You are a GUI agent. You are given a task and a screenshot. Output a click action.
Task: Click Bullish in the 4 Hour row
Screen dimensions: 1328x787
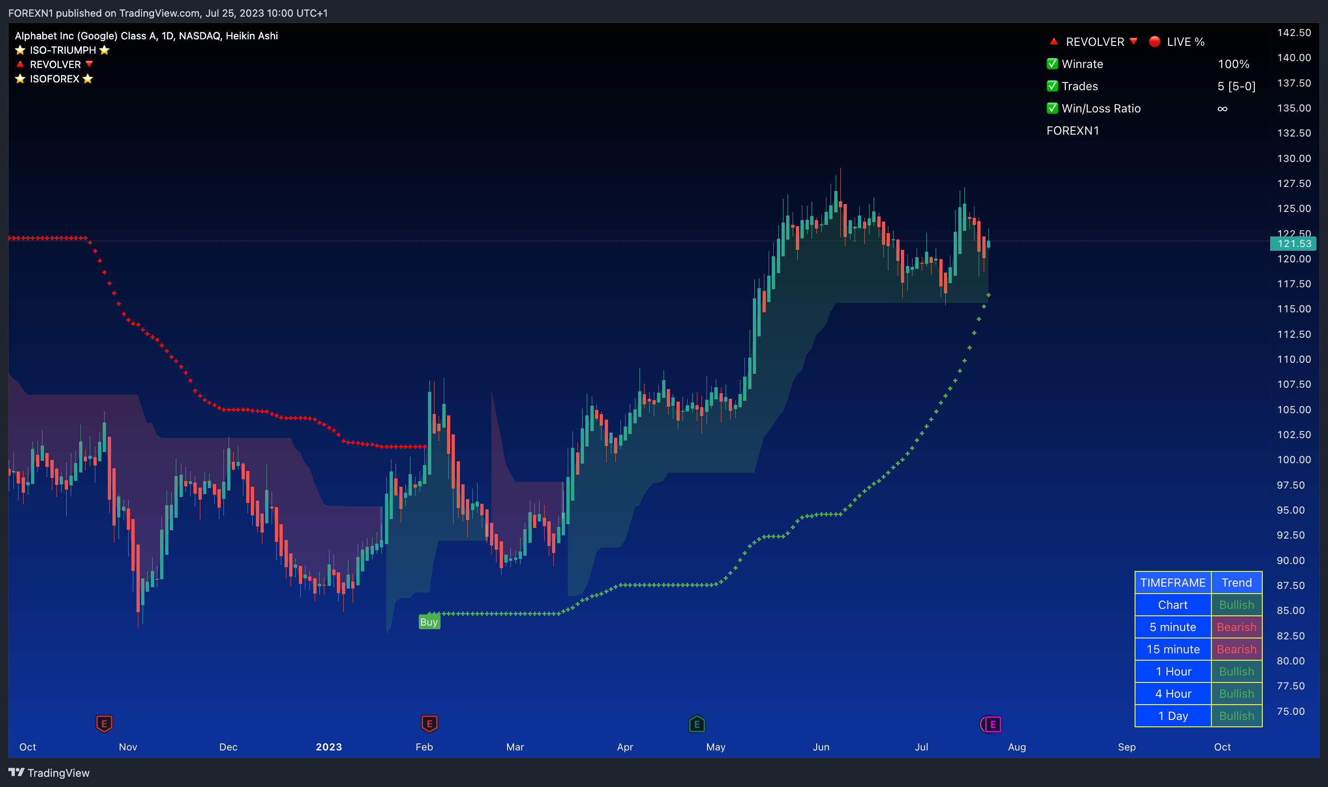click(1237, 694)
